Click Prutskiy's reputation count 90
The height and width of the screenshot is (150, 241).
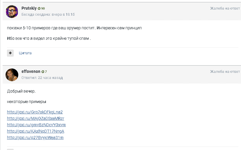[x=43, y=8]
